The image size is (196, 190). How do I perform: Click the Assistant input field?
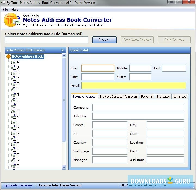[165, 160]
